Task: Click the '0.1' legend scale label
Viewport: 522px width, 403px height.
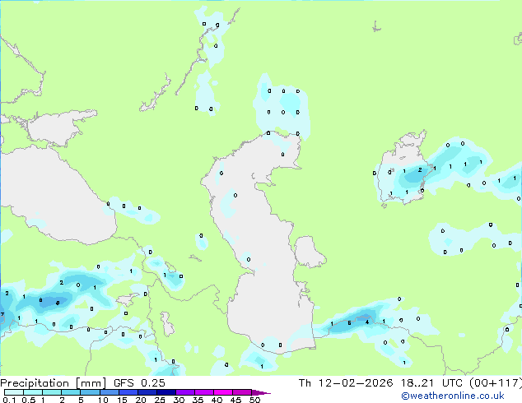Action: click(9, 400)
